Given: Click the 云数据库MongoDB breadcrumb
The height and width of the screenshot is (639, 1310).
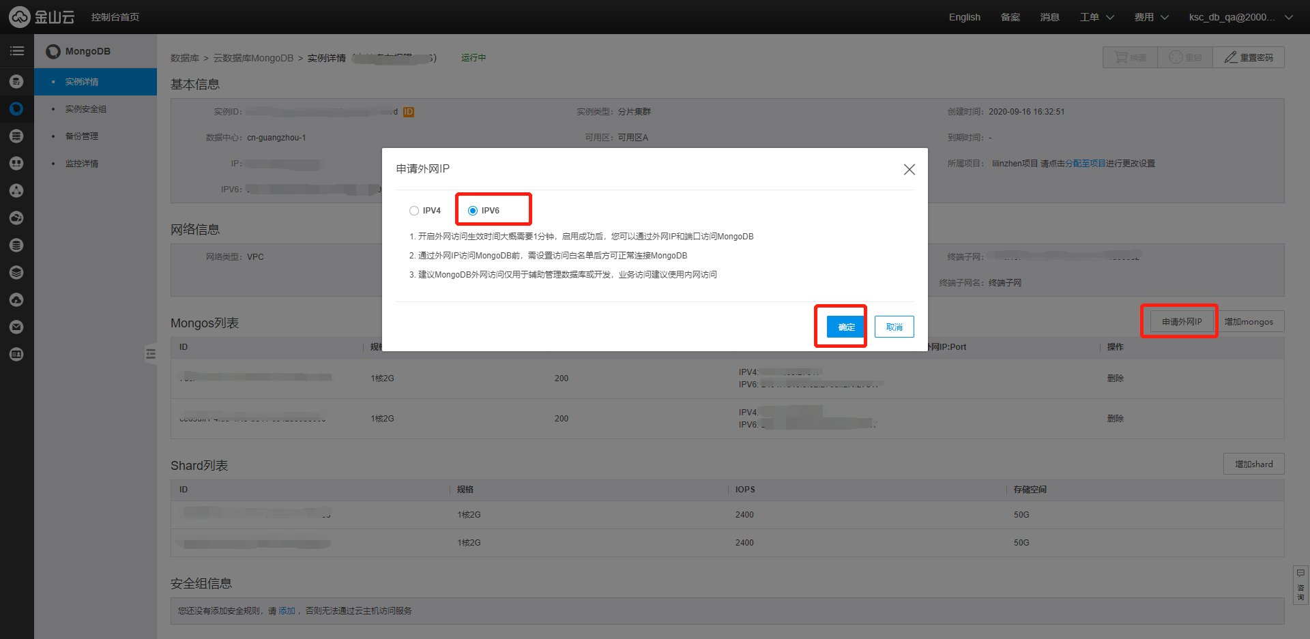Looking at the screenshot, I should [253, 58].
